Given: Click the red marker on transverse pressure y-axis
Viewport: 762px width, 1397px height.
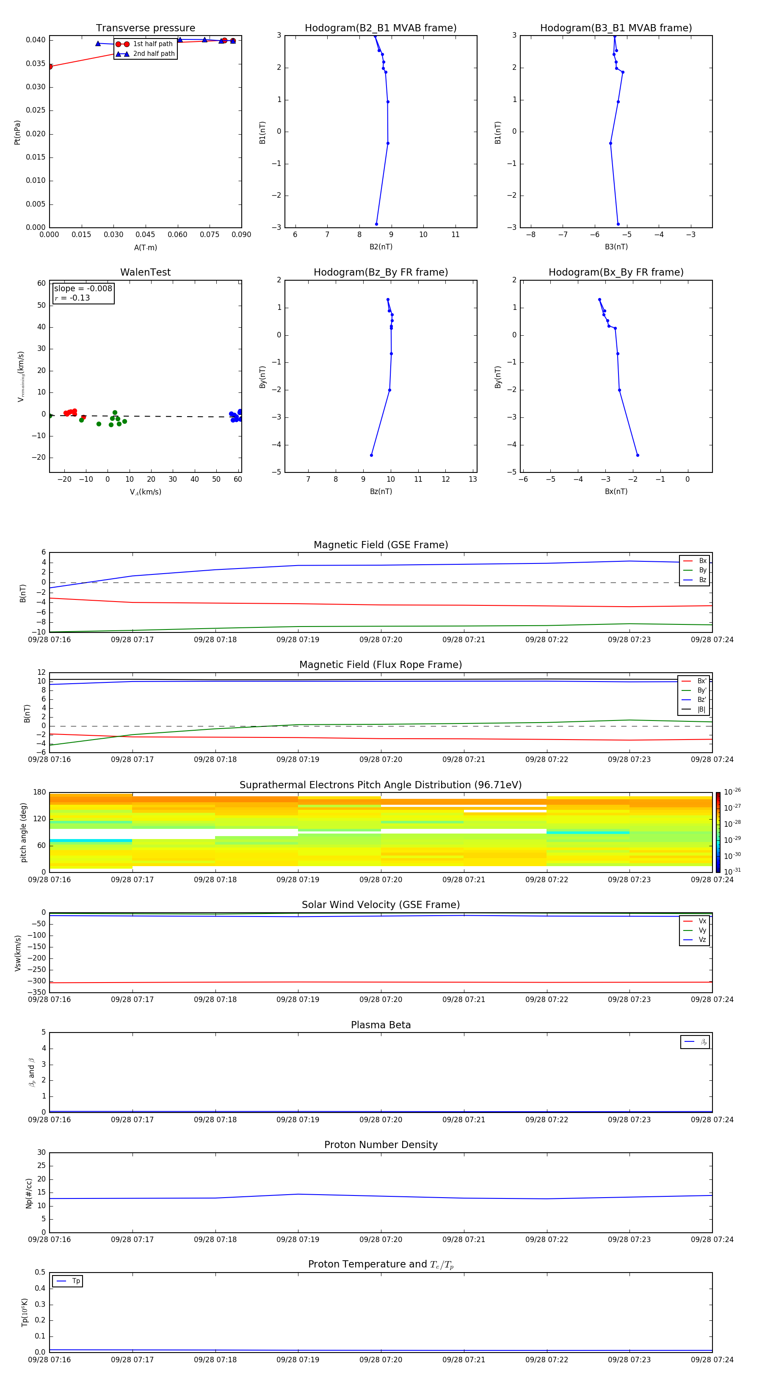Looking at the screenshot, I should (50, 67).
